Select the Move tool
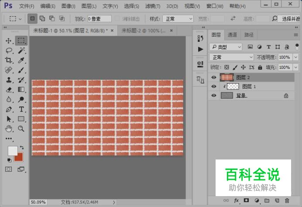The image size is (302, 207). pos(8,41)
